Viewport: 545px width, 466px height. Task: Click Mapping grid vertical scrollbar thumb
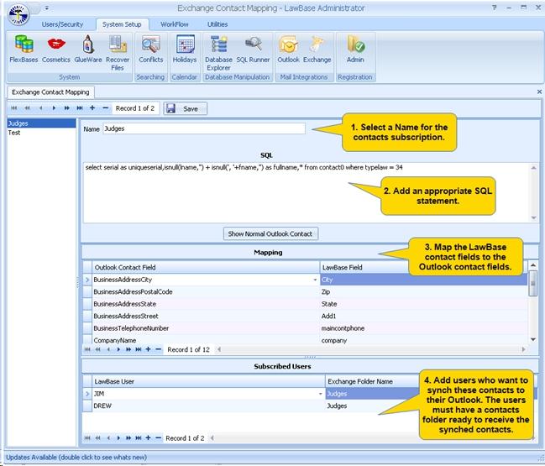533,284
